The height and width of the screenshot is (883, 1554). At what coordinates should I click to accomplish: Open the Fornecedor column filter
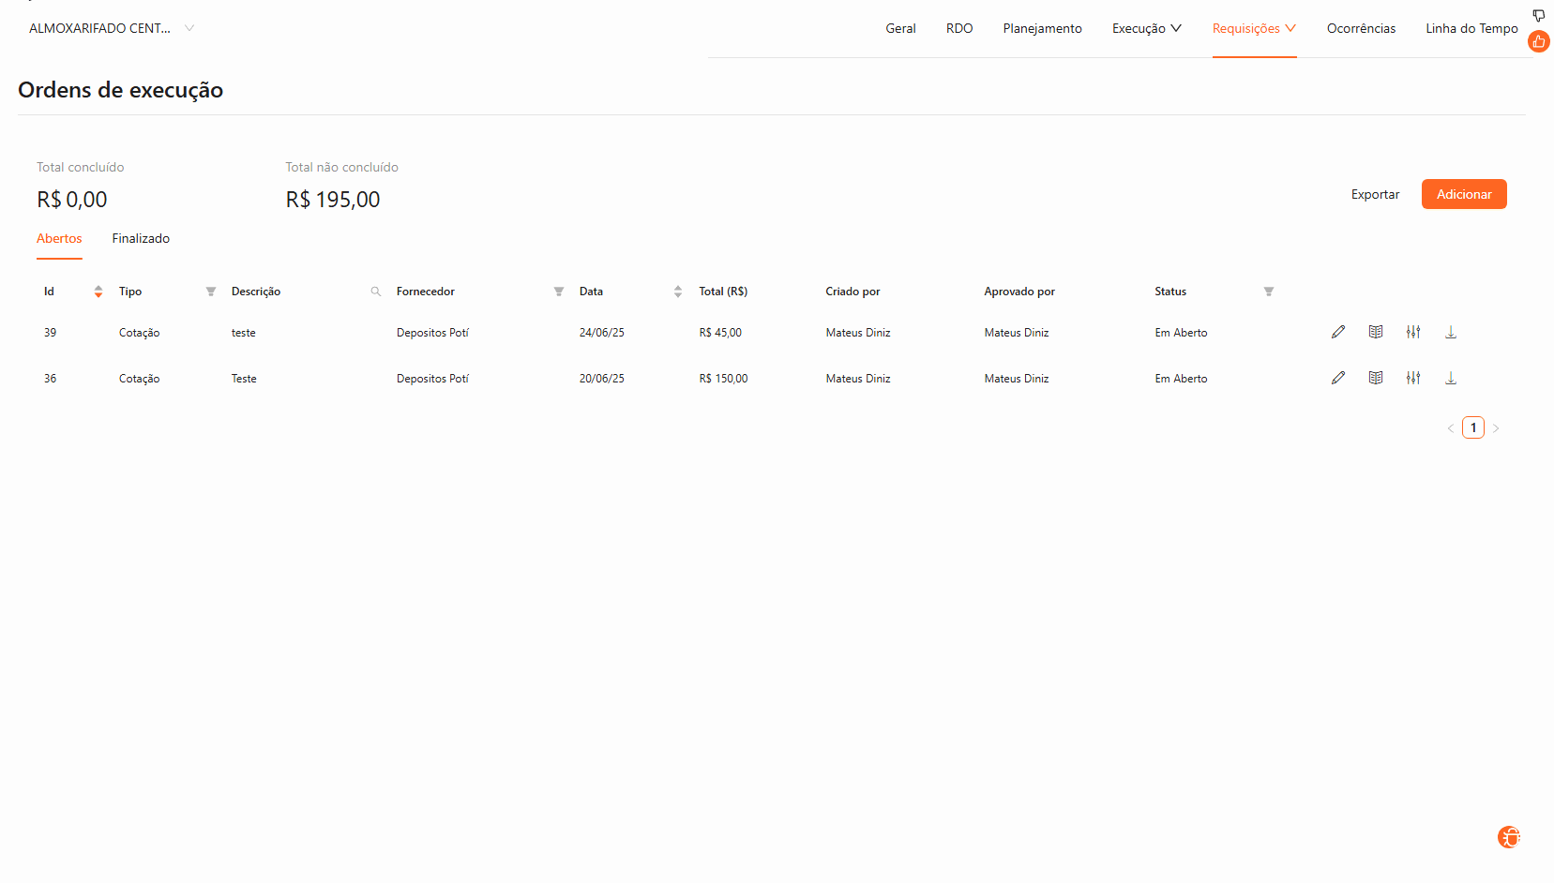coord(559,292)
